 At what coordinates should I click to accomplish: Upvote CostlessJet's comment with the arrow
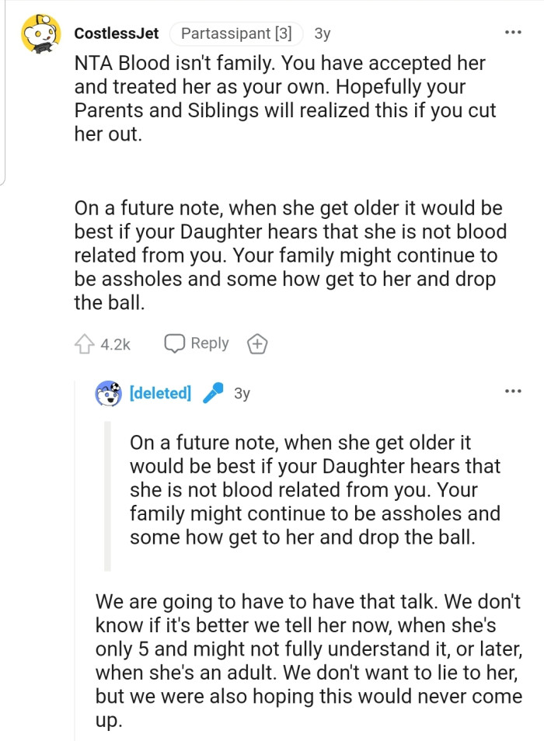click(x=84, y=343)
